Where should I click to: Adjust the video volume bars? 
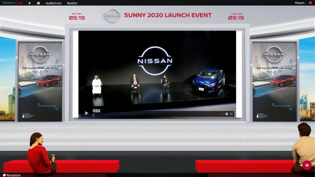click(221, 114)
